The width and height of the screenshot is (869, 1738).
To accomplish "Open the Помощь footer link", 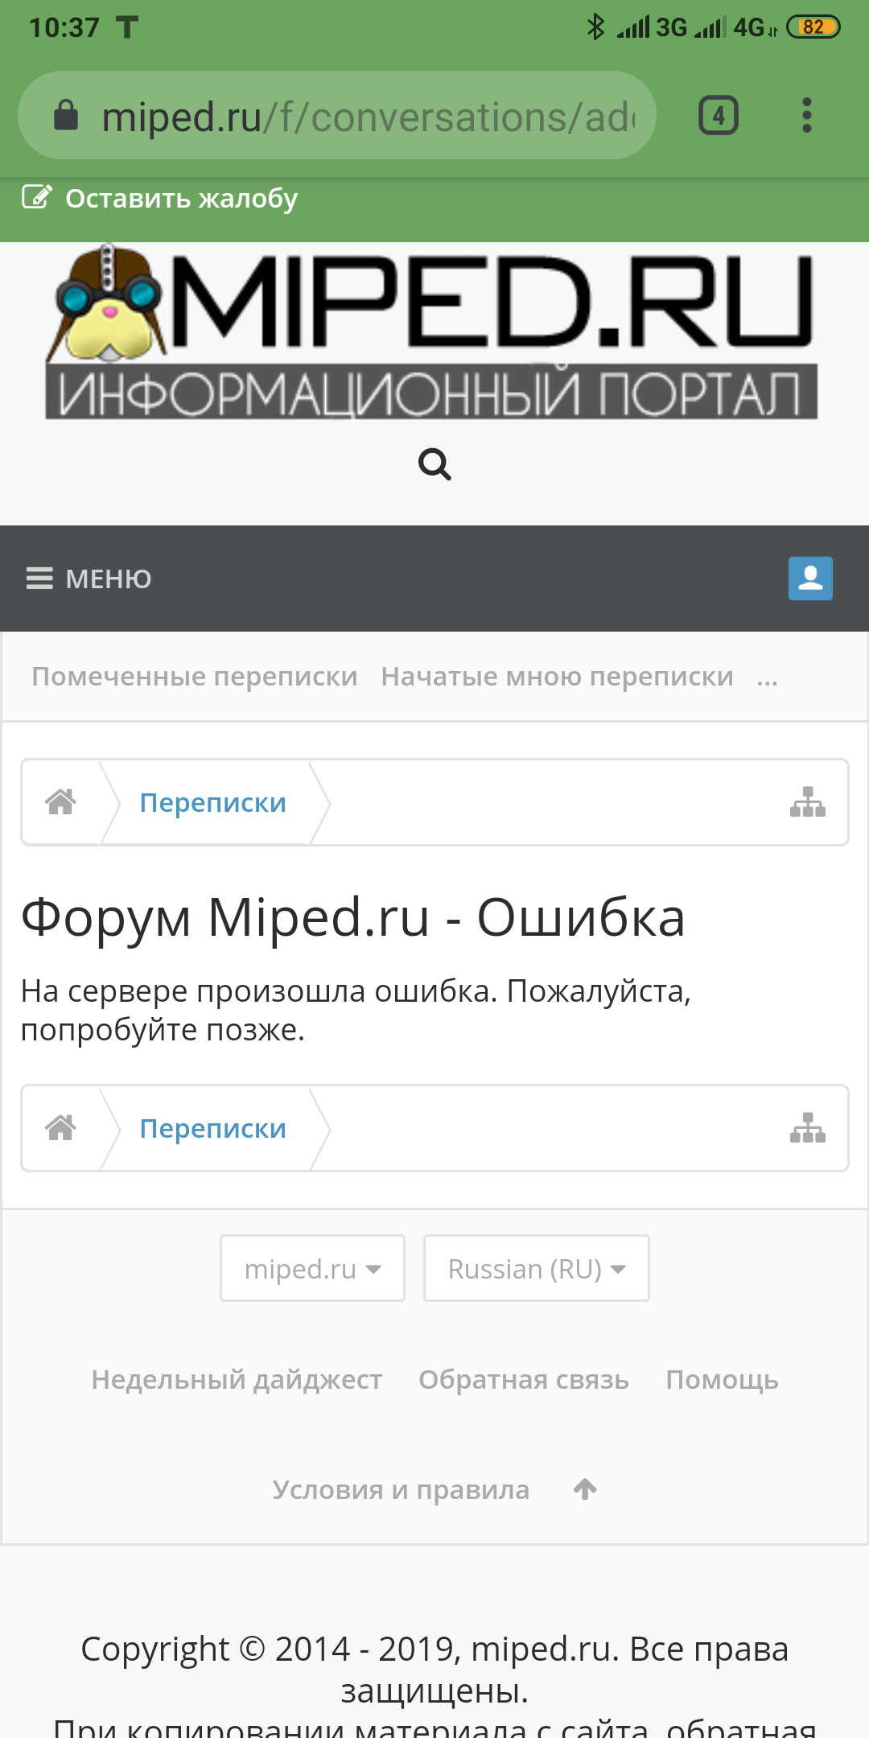I will click(x=722, y=1381).
